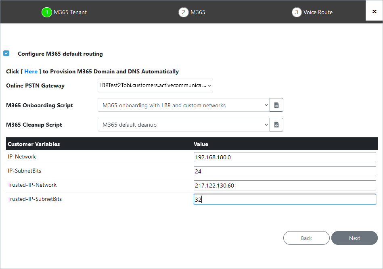This screenshot has height=269, width=383.
Task: Expand the Online PSTN Gateway dropdown
Action: (x=155, y=85)
